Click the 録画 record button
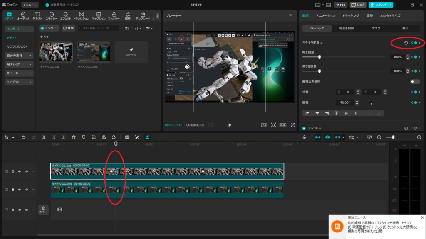426x239 pixels. click(x=68, y=28)
